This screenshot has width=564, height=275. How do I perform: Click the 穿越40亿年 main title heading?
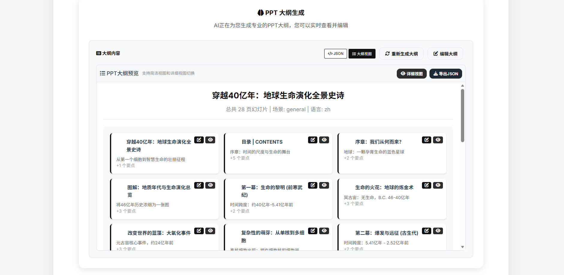(x=278, y=95)
